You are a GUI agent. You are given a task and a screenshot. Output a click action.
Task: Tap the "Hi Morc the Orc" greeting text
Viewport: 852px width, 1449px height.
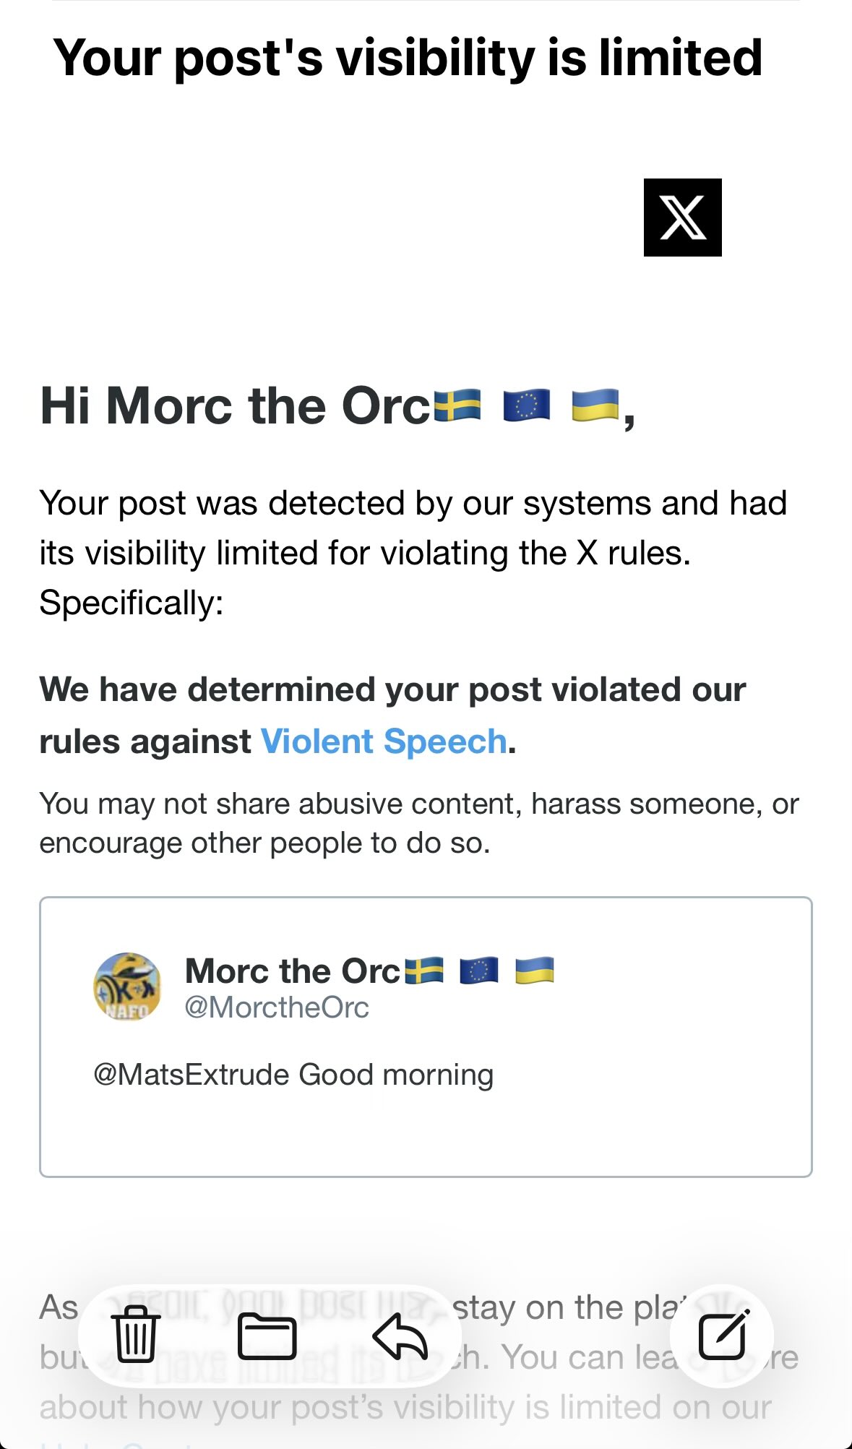point(235,405)
